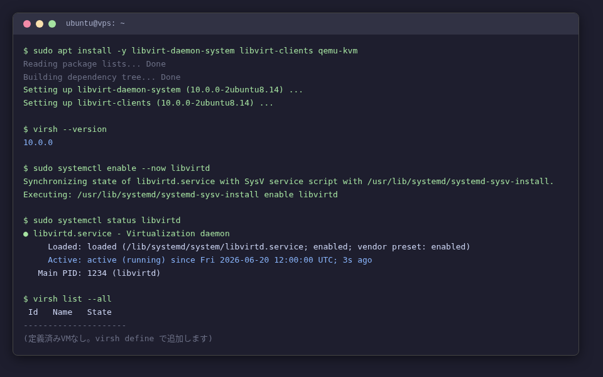This screenshot has width=603, height=377.
Task: Click the 'Loaded: loaded' status line
Action: (x=259, y=246)
